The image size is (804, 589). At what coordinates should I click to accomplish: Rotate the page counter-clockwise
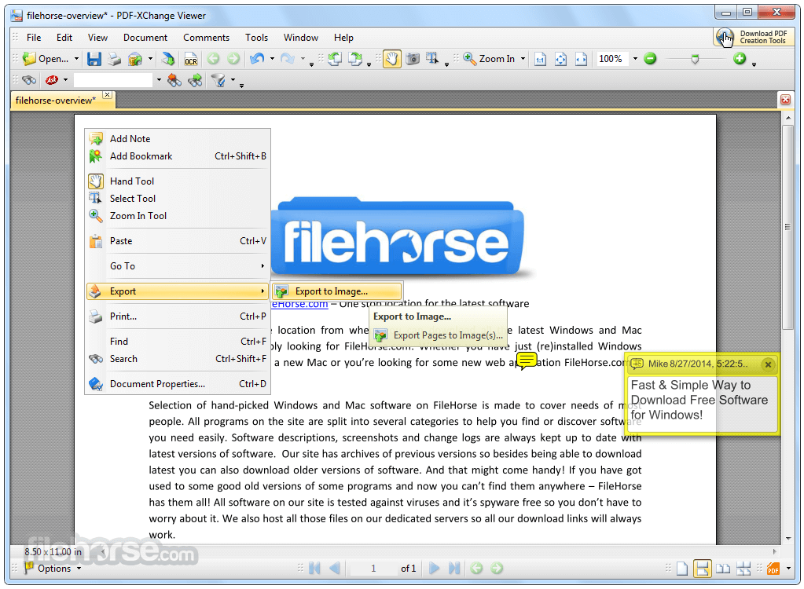pos(335,59)
